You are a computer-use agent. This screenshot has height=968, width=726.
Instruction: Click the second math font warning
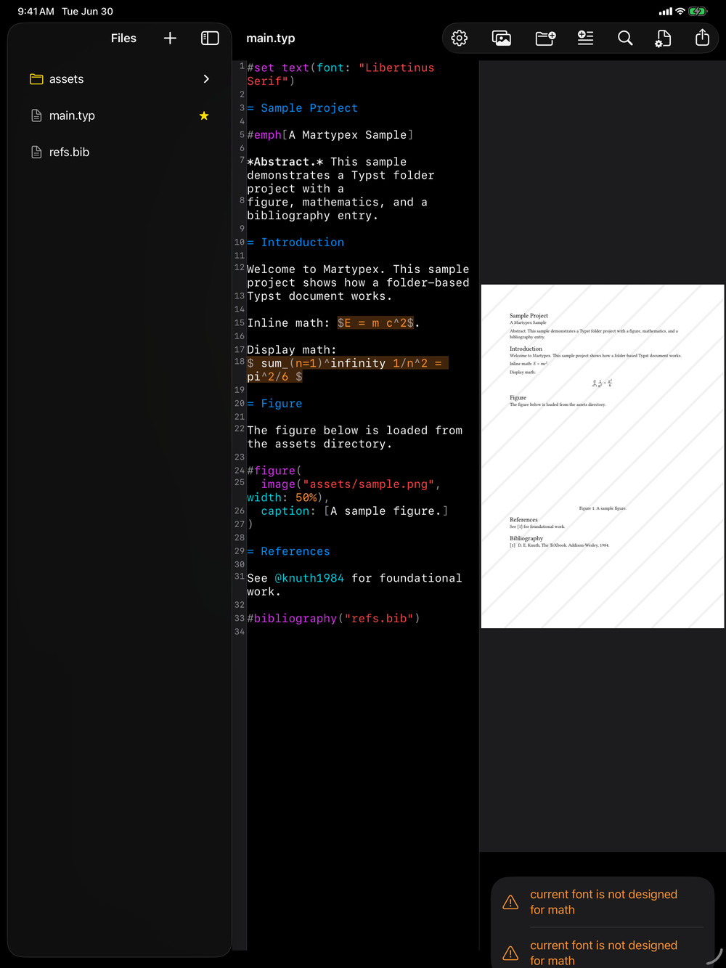[603, 952]
